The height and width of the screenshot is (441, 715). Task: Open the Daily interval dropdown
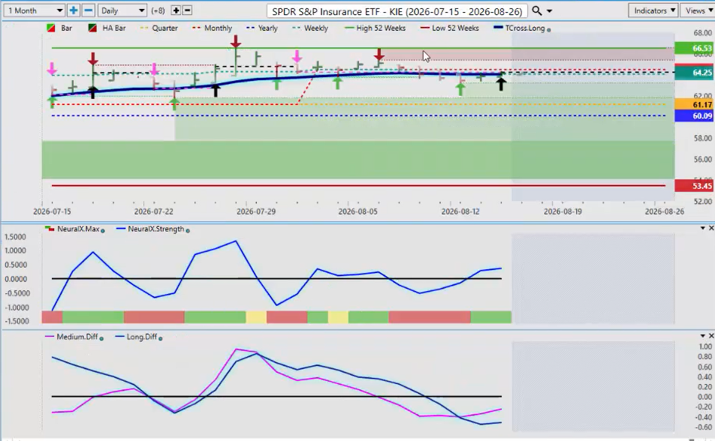coord(122,10)
